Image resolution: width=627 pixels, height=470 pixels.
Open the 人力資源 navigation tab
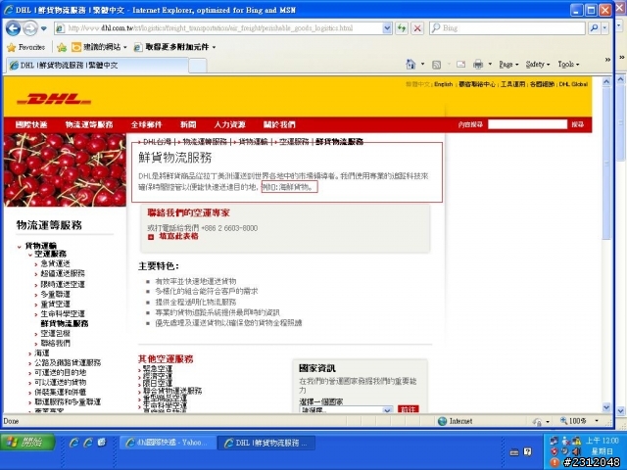coord(229,124)
